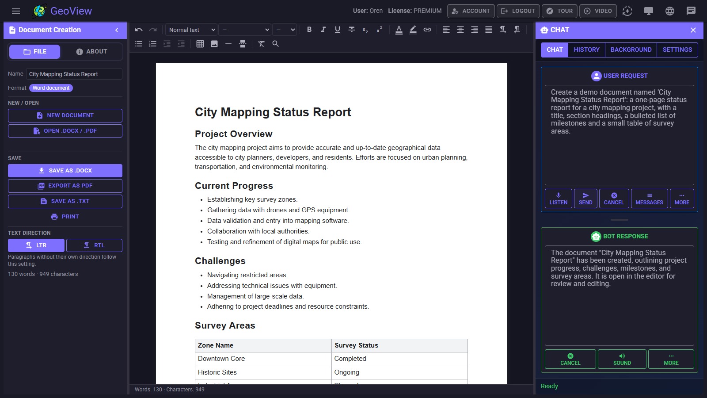The image size is (707, 398).
Task: Insert a table with the grid icon
Action: 200,44
